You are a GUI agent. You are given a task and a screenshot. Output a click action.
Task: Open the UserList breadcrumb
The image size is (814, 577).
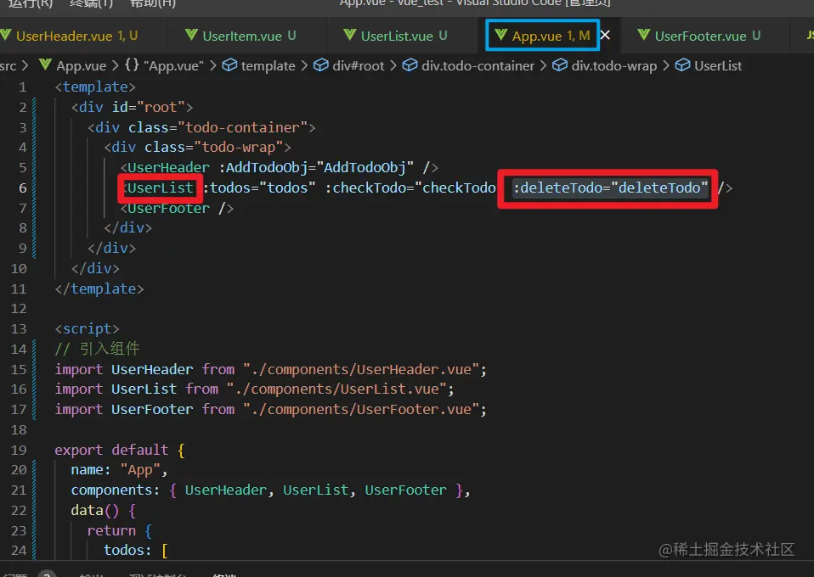[718, 66]
